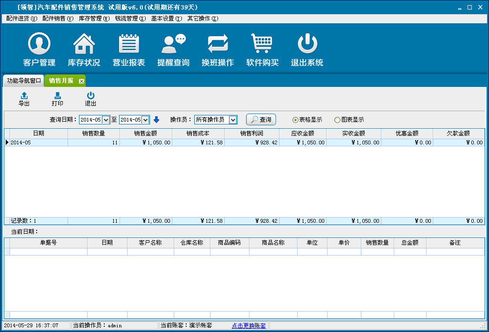Viewport: 489px width, 332px height.
Task: Open 营业报表 business report icon
Action: coord(129,45)
